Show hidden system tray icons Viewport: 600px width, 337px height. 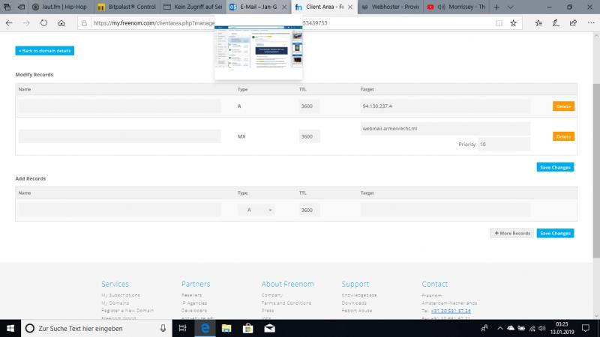(496, 328)
